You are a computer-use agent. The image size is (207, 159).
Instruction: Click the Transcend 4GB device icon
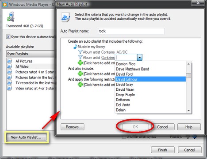(11, 17)
